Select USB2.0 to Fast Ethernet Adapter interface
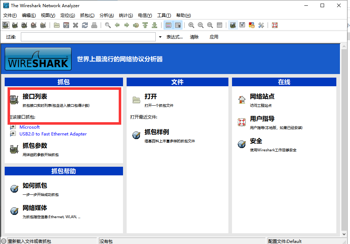The height and width of the screenshot is (244, 350). coord(53,134)
